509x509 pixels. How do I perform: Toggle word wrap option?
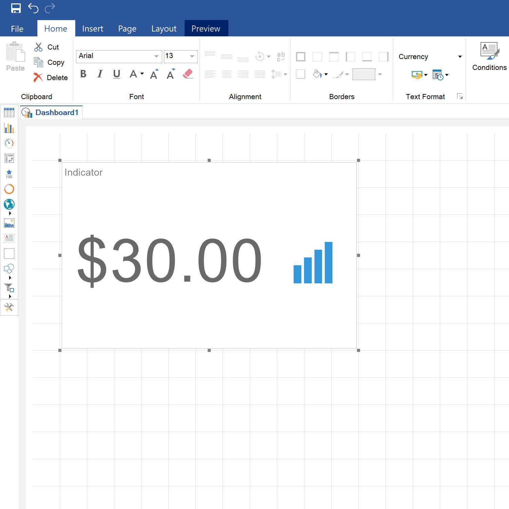pyautogui.click(x=281, y=56)
